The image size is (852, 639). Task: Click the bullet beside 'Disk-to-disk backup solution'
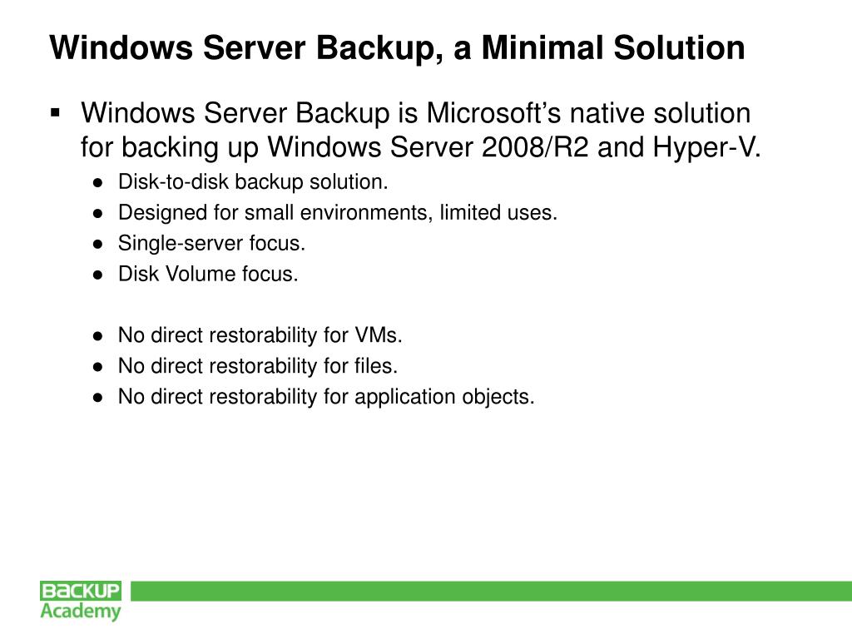[x=97, y=182]
